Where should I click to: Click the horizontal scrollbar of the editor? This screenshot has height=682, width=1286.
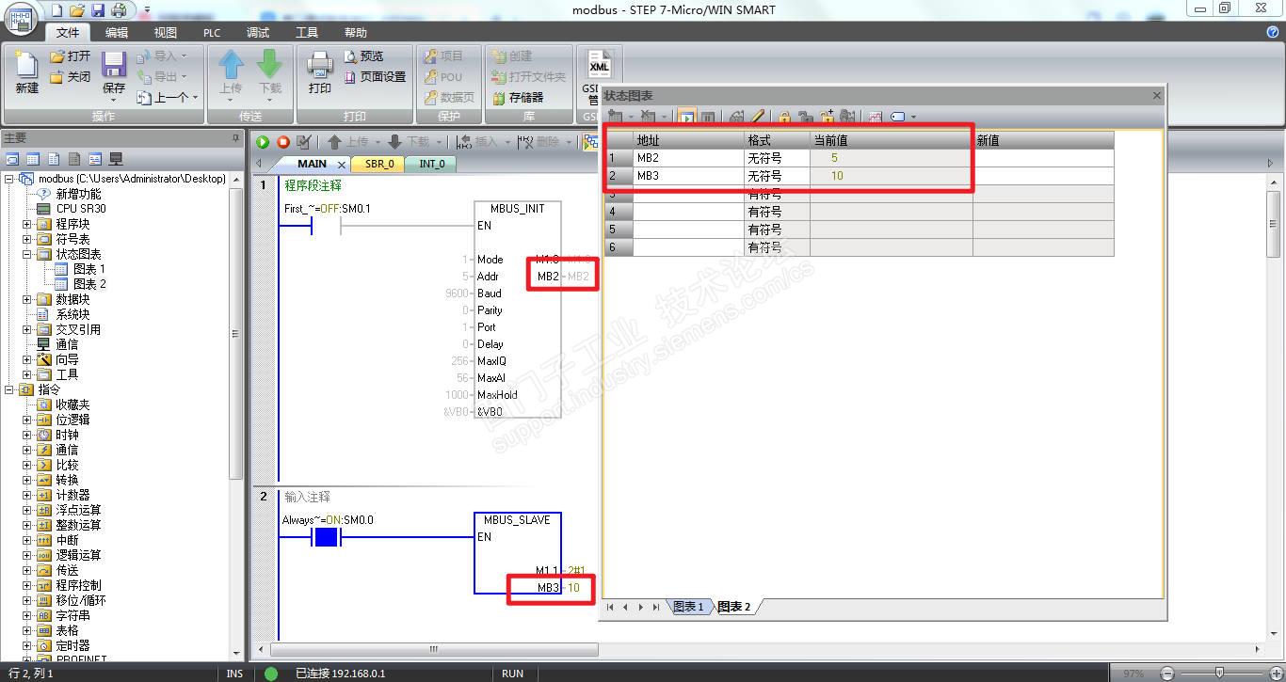[434, 649]
